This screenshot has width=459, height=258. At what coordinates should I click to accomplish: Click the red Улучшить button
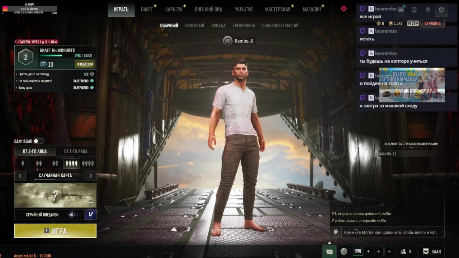432,23
